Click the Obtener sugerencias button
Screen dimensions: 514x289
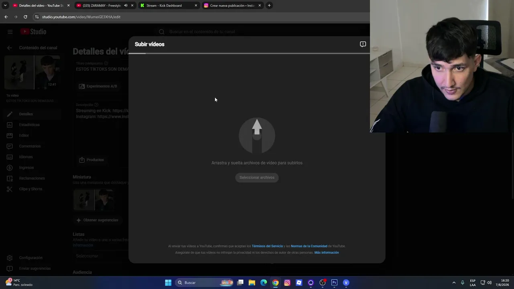97,220
